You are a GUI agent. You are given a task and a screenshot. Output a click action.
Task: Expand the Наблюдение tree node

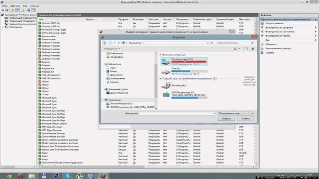(3, 27)
